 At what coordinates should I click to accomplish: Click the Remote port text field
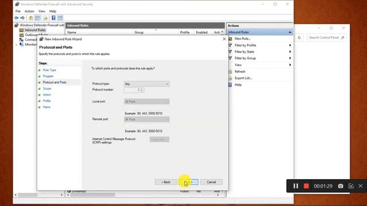coord(147,125)
